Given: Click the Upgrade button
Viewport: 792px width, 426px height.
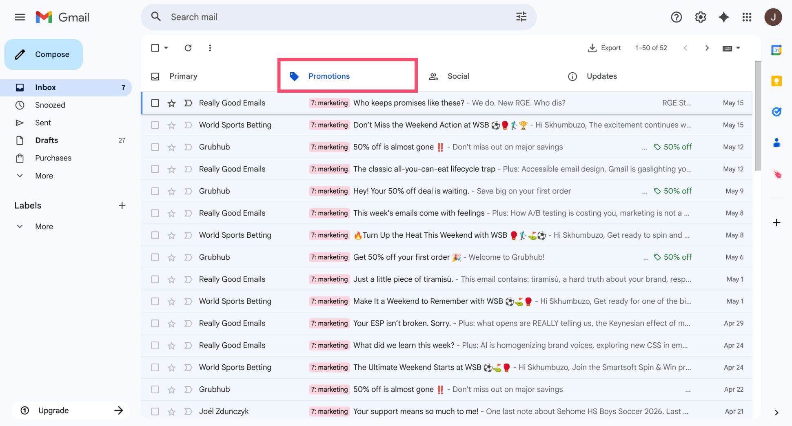Looking at the screenshot, I should point(70,410).
